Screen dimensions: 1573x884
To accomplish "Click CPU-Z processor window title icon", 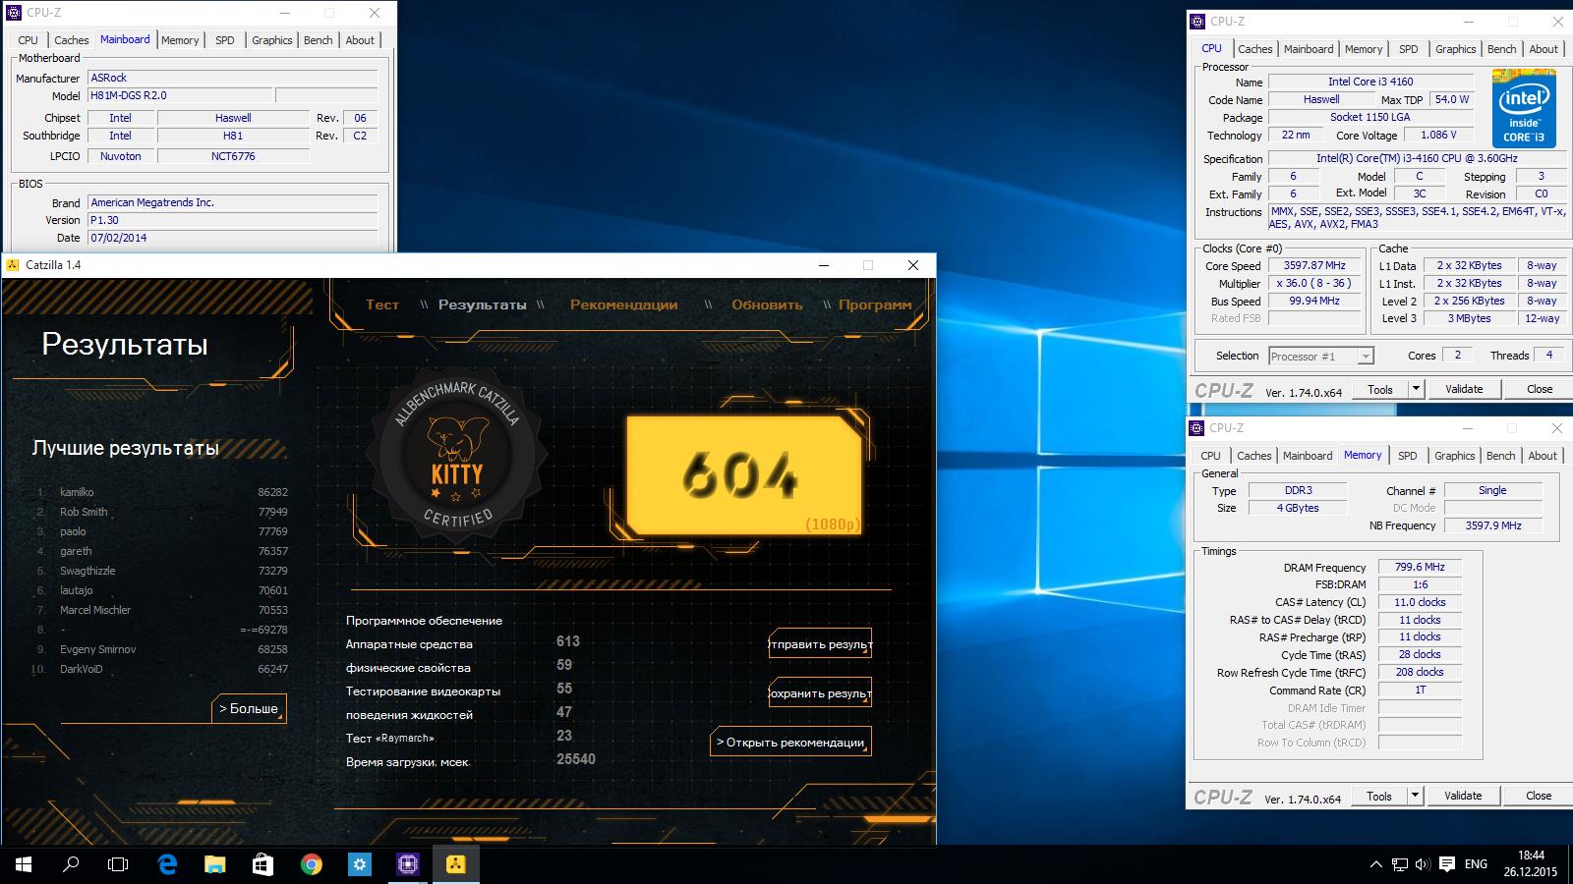I will click(x=1196, y=21).
